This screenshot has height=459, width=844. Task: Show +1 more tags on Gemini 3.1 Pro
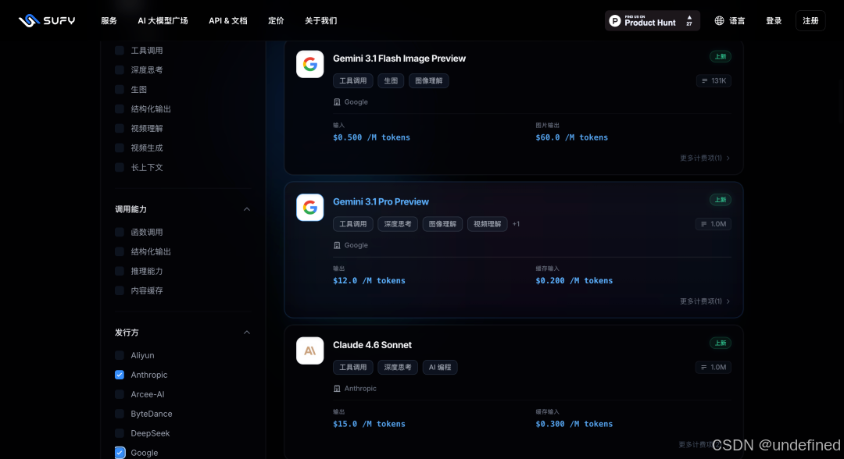[516, 224]
